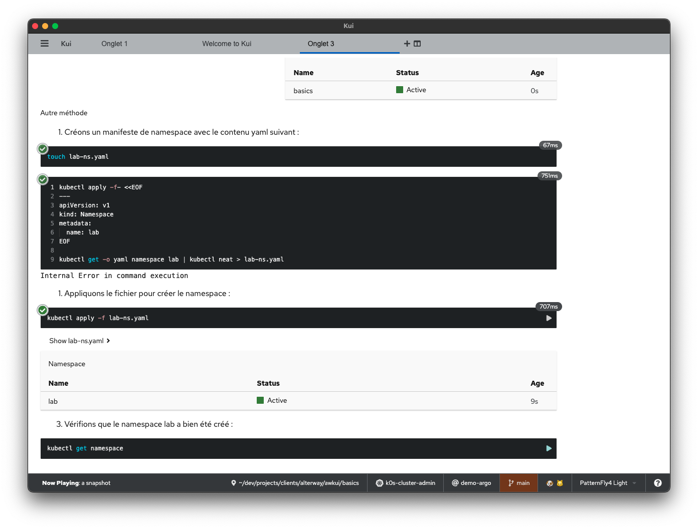The width and height of the screenshot is (698, 529).
Task: Select the basics namespace row
Action: click(x=303, y=91)
